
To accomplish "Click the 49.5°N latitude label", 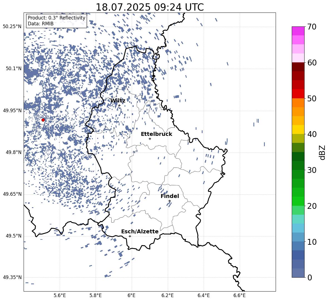I will point(14,236).
